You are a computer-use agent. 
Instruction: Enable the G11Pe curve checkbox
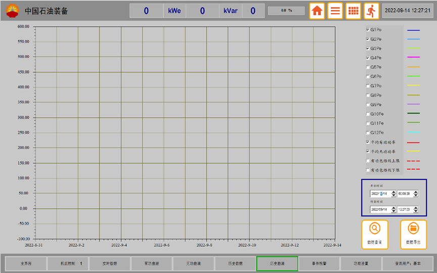click(x=368, y=123)
